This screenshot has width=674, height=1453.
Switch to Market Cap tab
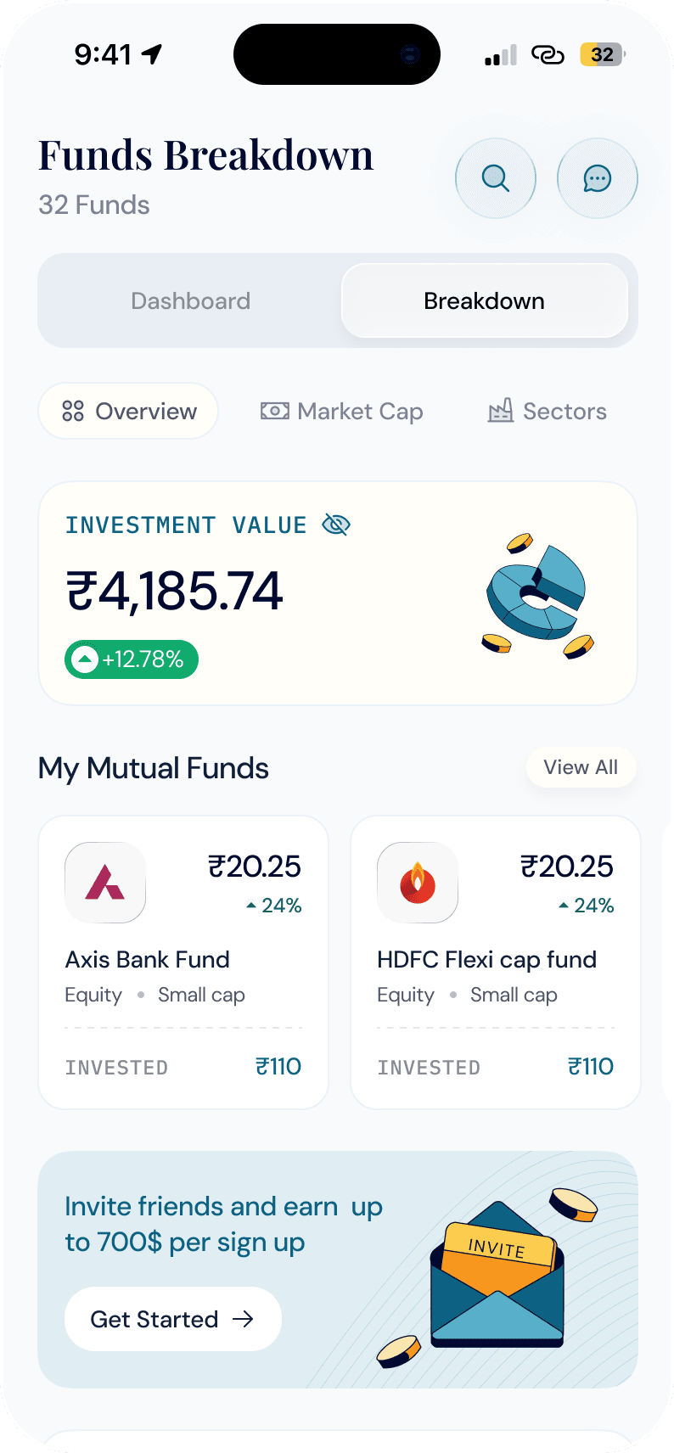point(341,412)
